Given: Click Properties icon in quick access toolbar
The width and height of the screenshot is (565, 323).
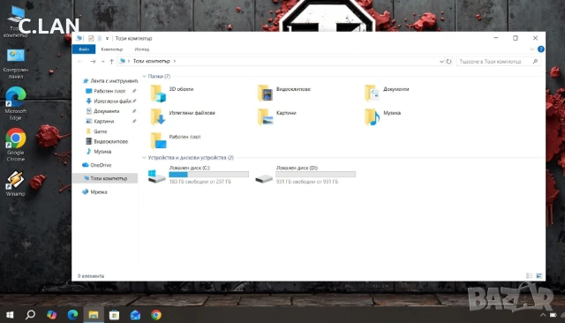Looking at the screenshot, I should pyautogui.click(x=91, y=38).
